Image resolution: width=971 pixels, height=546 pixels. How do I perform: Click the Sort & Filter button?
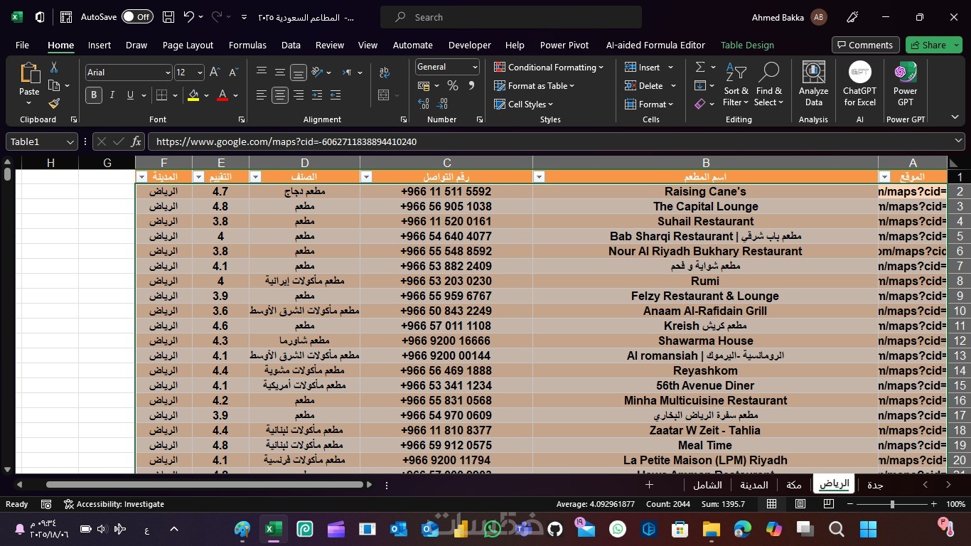pyautogui.click(x=736, y=84)
